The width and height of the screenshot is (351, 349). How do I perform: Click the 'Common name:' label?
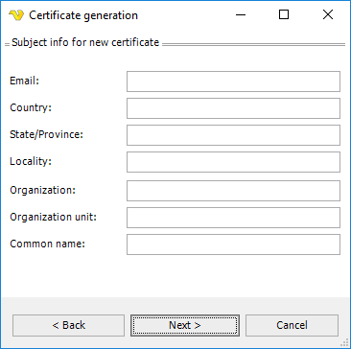48,244
